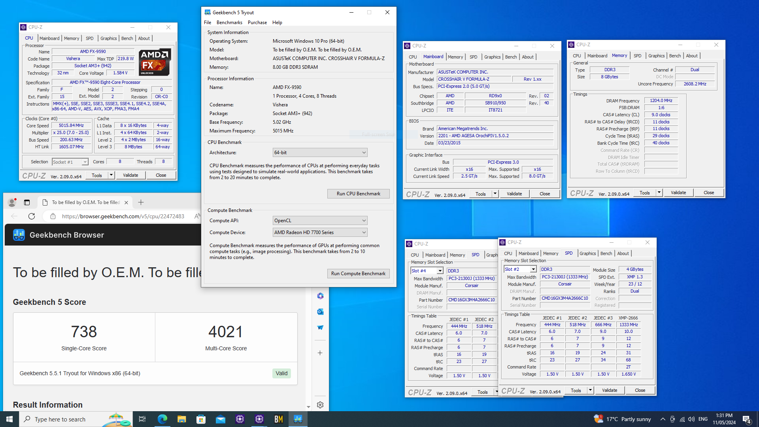Switch to Memory tab in Slot #4 SPD window
The height and width of the screenshot is (427, 759).
point(457,255)
